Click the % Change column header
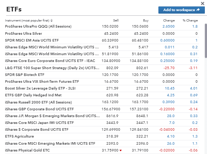Screen dimensions: 207x154 (190, 20)
